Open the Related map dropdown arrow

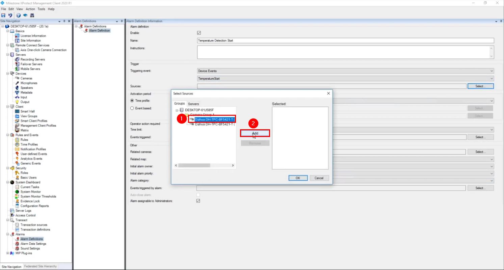pyautogui.click(x=492, y=159)
